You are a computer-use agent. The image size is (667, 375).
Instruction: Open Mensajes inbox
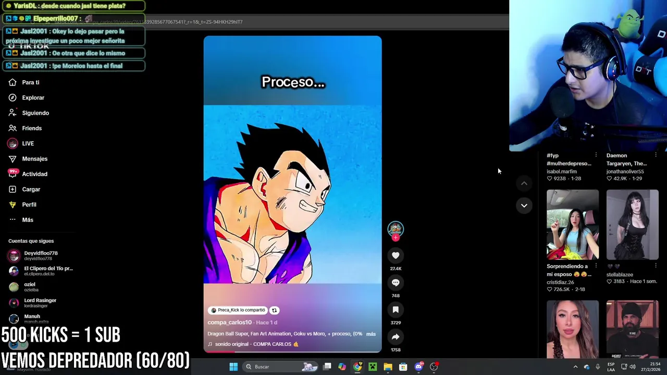coord(34,159)
